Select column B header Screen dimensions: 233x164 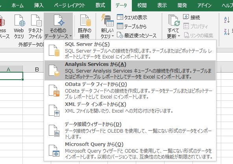click(37, 69)
